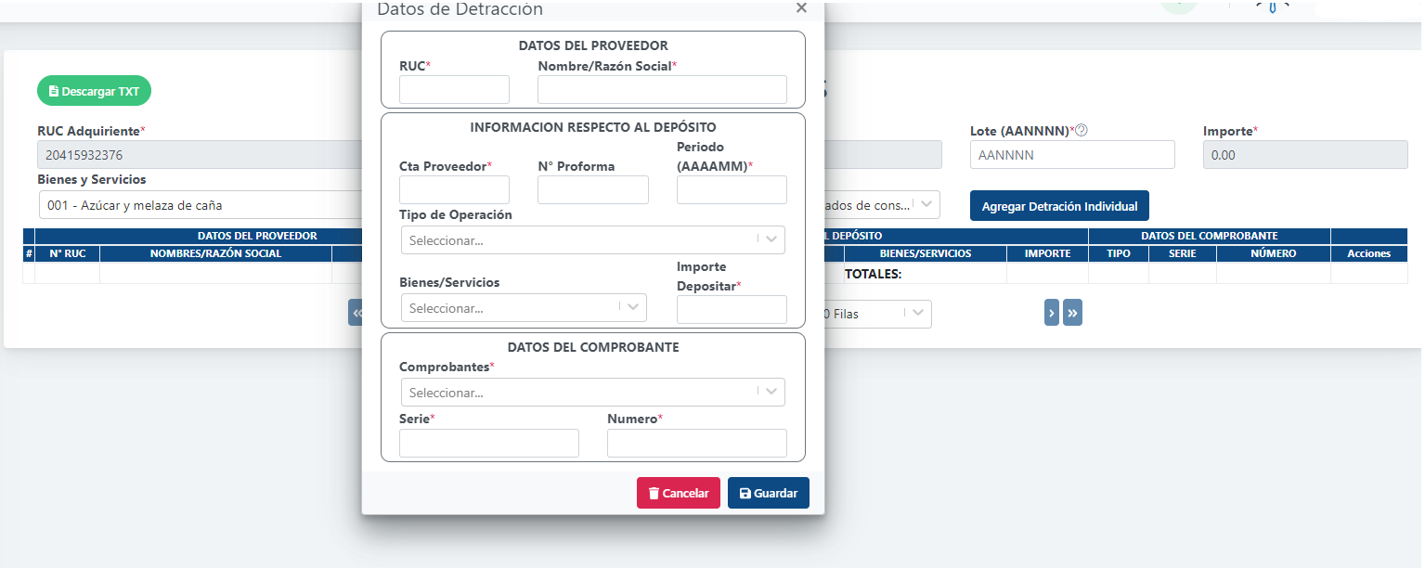Image resolution: width=1425 pixels, height=568 pixels.
Task: Open the rows-per-page Filas dropdown
Action: (x=877, y=314)
